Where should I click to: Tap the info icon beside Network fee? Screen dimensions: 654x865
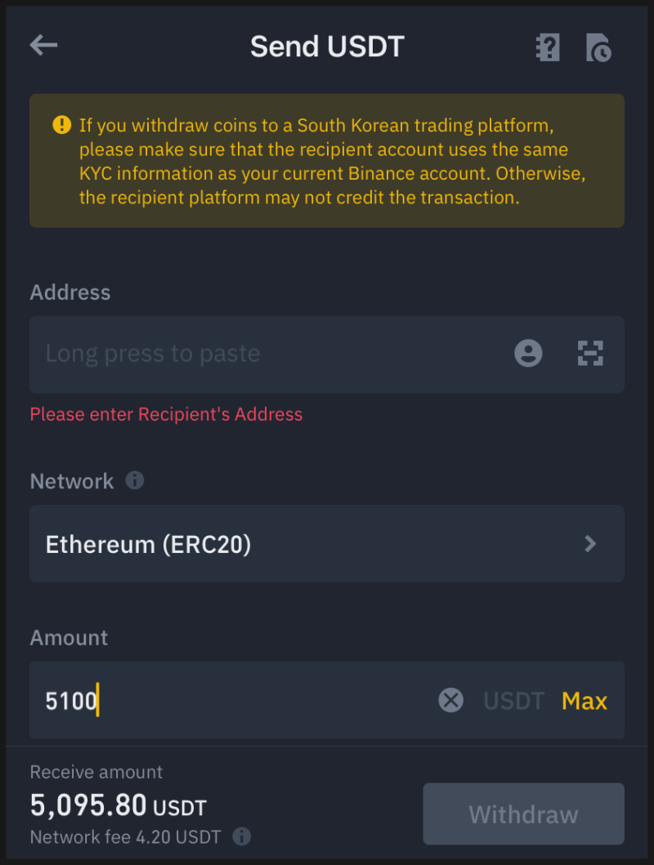(241, 836)
